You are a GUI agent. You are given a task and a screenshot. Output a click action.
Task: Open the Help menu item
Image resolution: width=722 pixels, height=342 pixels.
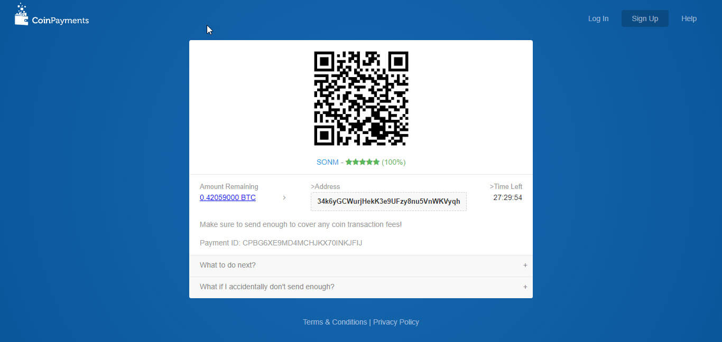689,18
